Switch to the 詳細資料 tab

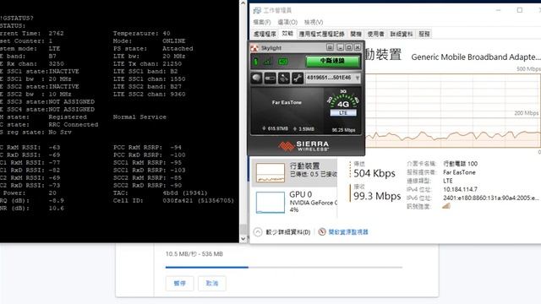coord(402,34)
